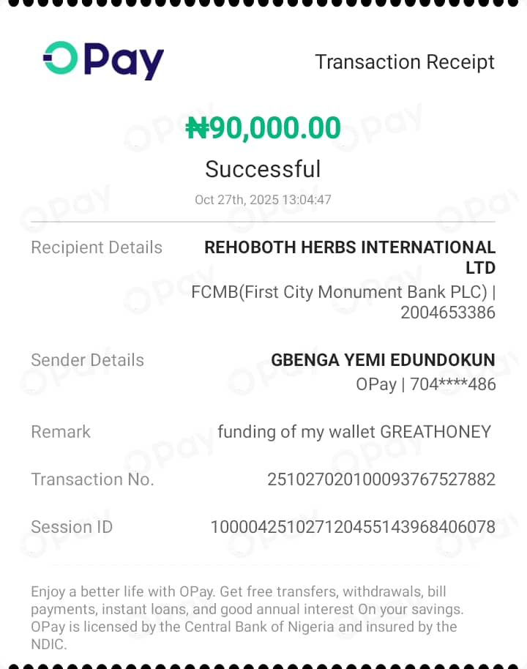Click the Sender Details label
The width and height of the screenshot is (527, 669).
tap(87, 360)
